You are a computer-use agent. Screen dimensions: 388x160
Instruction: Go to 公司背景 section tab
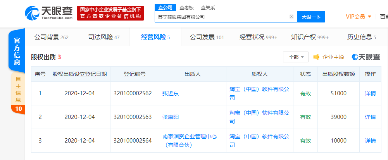51,37
